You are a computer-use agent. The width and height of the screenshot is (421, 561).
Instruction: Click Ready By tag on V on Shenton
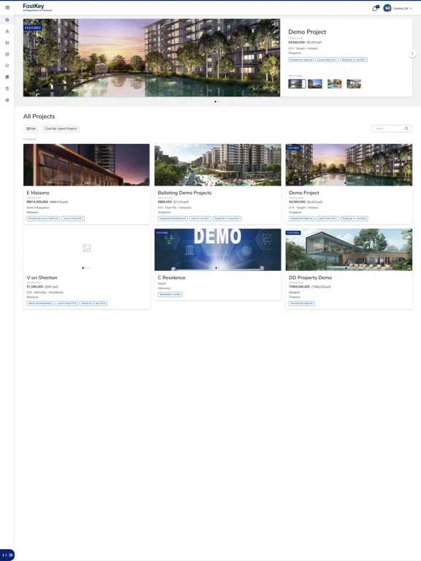click(x=93, y=303)
